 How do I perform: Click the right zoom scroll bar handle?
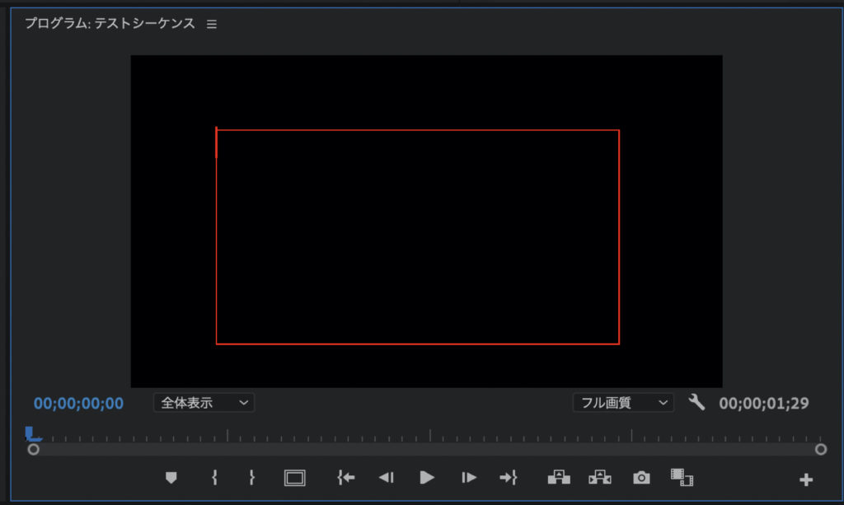821,449
